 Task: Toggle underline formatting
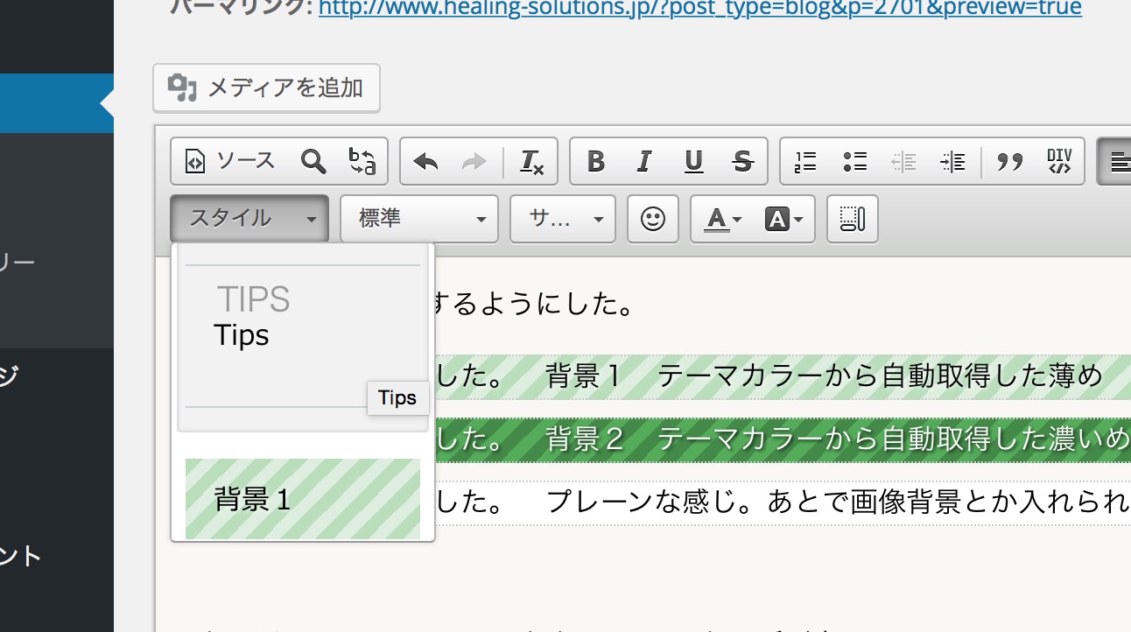(693, 162)
